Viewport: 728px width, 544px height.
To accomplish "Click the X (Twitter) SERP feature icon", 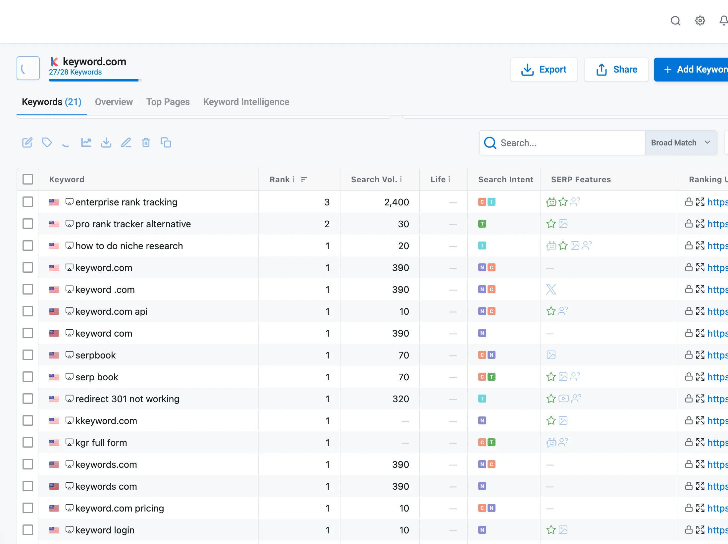I will 551,289.
